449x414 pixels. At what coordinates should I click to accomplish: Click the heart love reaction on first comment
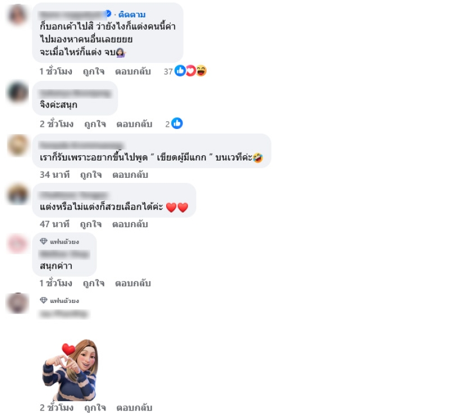[x=190, y=71]
